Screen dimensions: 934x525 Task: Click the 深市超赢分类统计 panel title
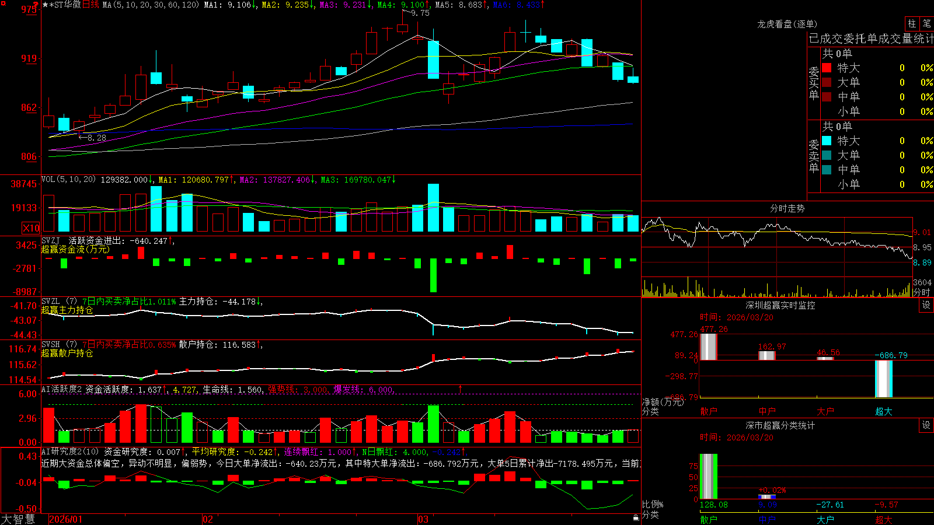tap(780, 425)
